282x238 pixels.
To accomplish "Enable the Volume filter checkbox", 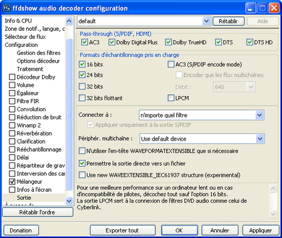I will [12, 85].
